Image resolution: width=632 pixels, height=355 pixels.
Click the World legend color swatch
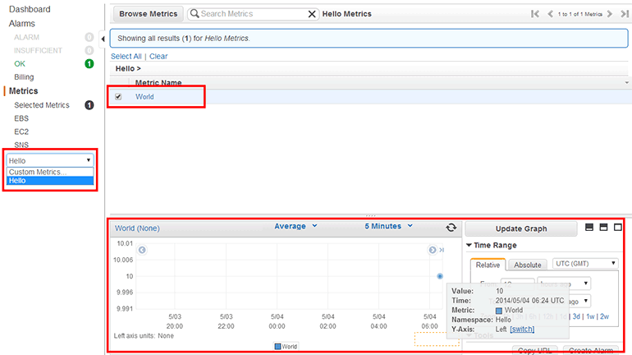click(x=277, y=347)
